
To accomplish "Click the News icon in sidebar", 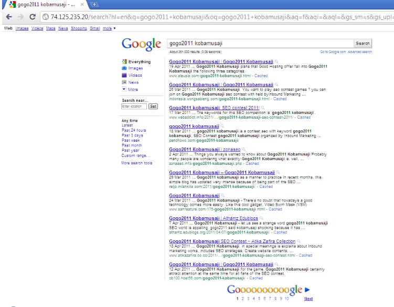I will (x=124, y=82).
